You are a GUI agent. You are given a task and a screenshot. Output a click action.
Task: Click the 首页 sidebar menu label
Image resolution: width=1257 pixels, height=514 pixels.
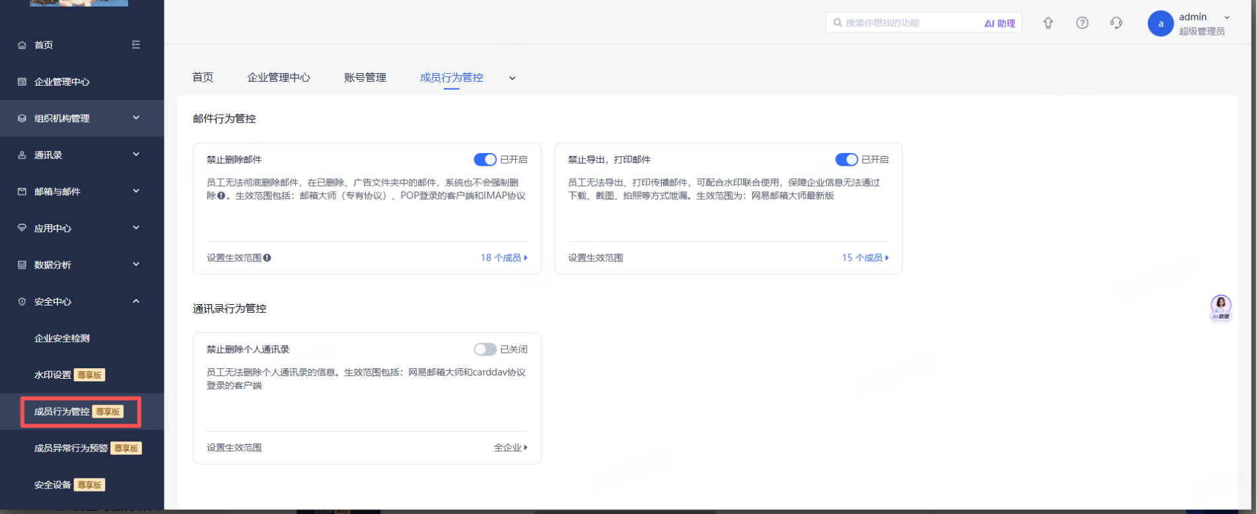pos(44,45)
